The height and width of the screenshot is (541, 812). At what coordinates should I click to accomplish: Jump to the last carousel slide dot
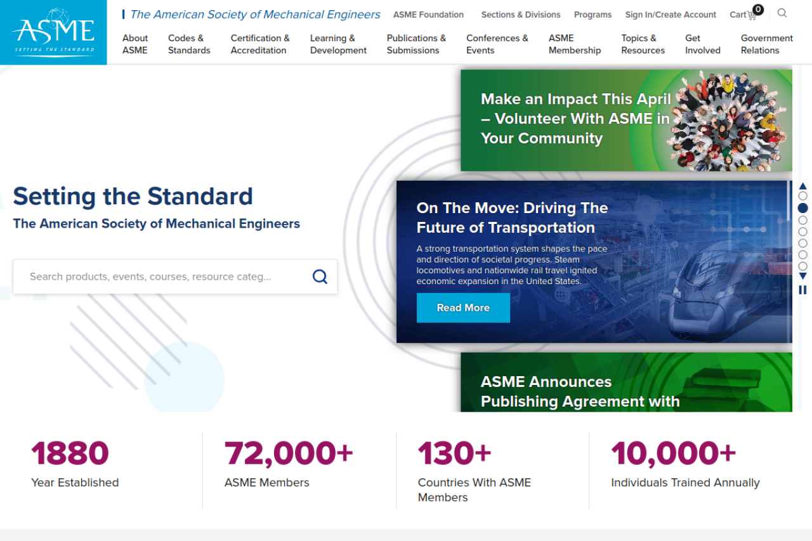802,266
